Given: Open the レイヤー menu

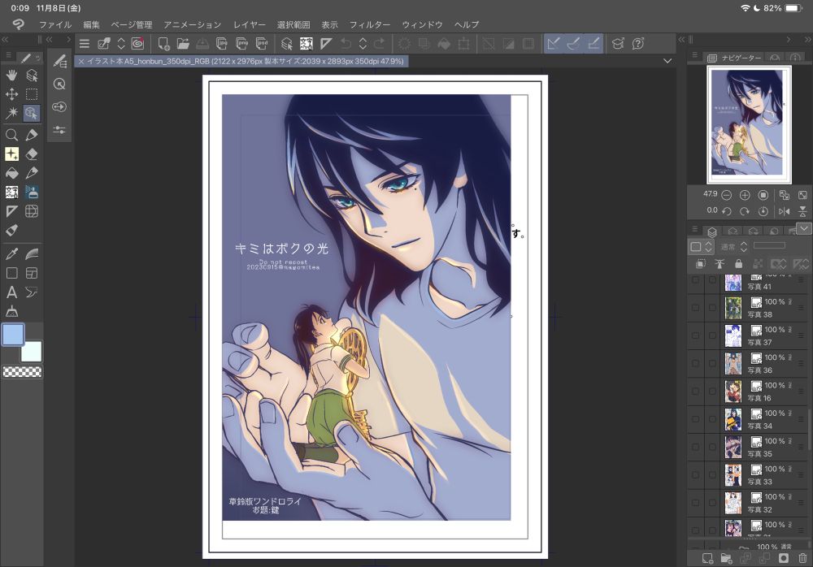Looking at the screenshot, I should pyautogui.click(x=250, y=24).
